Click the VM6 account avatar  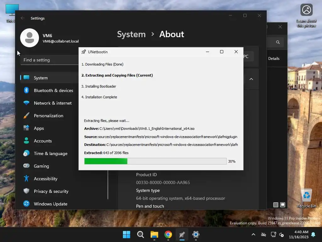point(30,38)
